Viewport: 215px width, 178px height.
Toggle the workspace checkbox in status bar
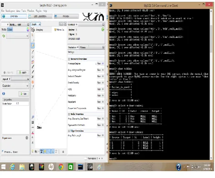pos(85,158)
